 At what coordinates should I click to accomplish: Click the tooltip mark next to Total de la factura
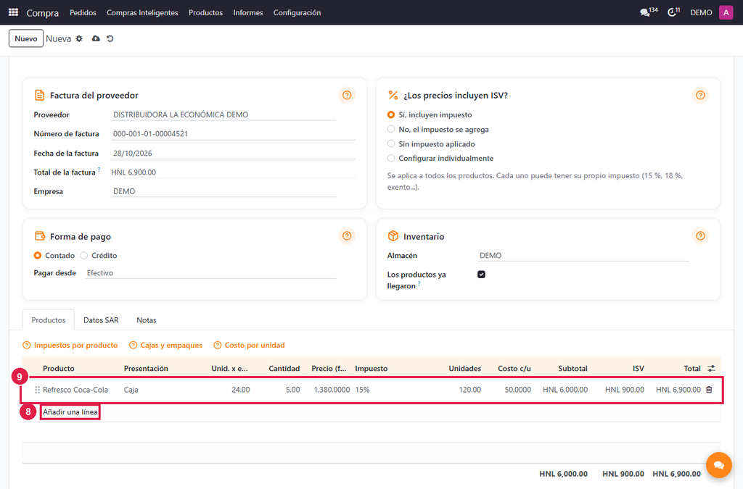click(x=99, y=169)
